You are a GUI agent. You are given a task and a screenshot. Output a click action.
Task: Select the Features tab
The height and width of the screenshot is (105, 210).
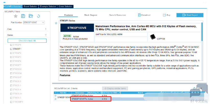[68, 15]
